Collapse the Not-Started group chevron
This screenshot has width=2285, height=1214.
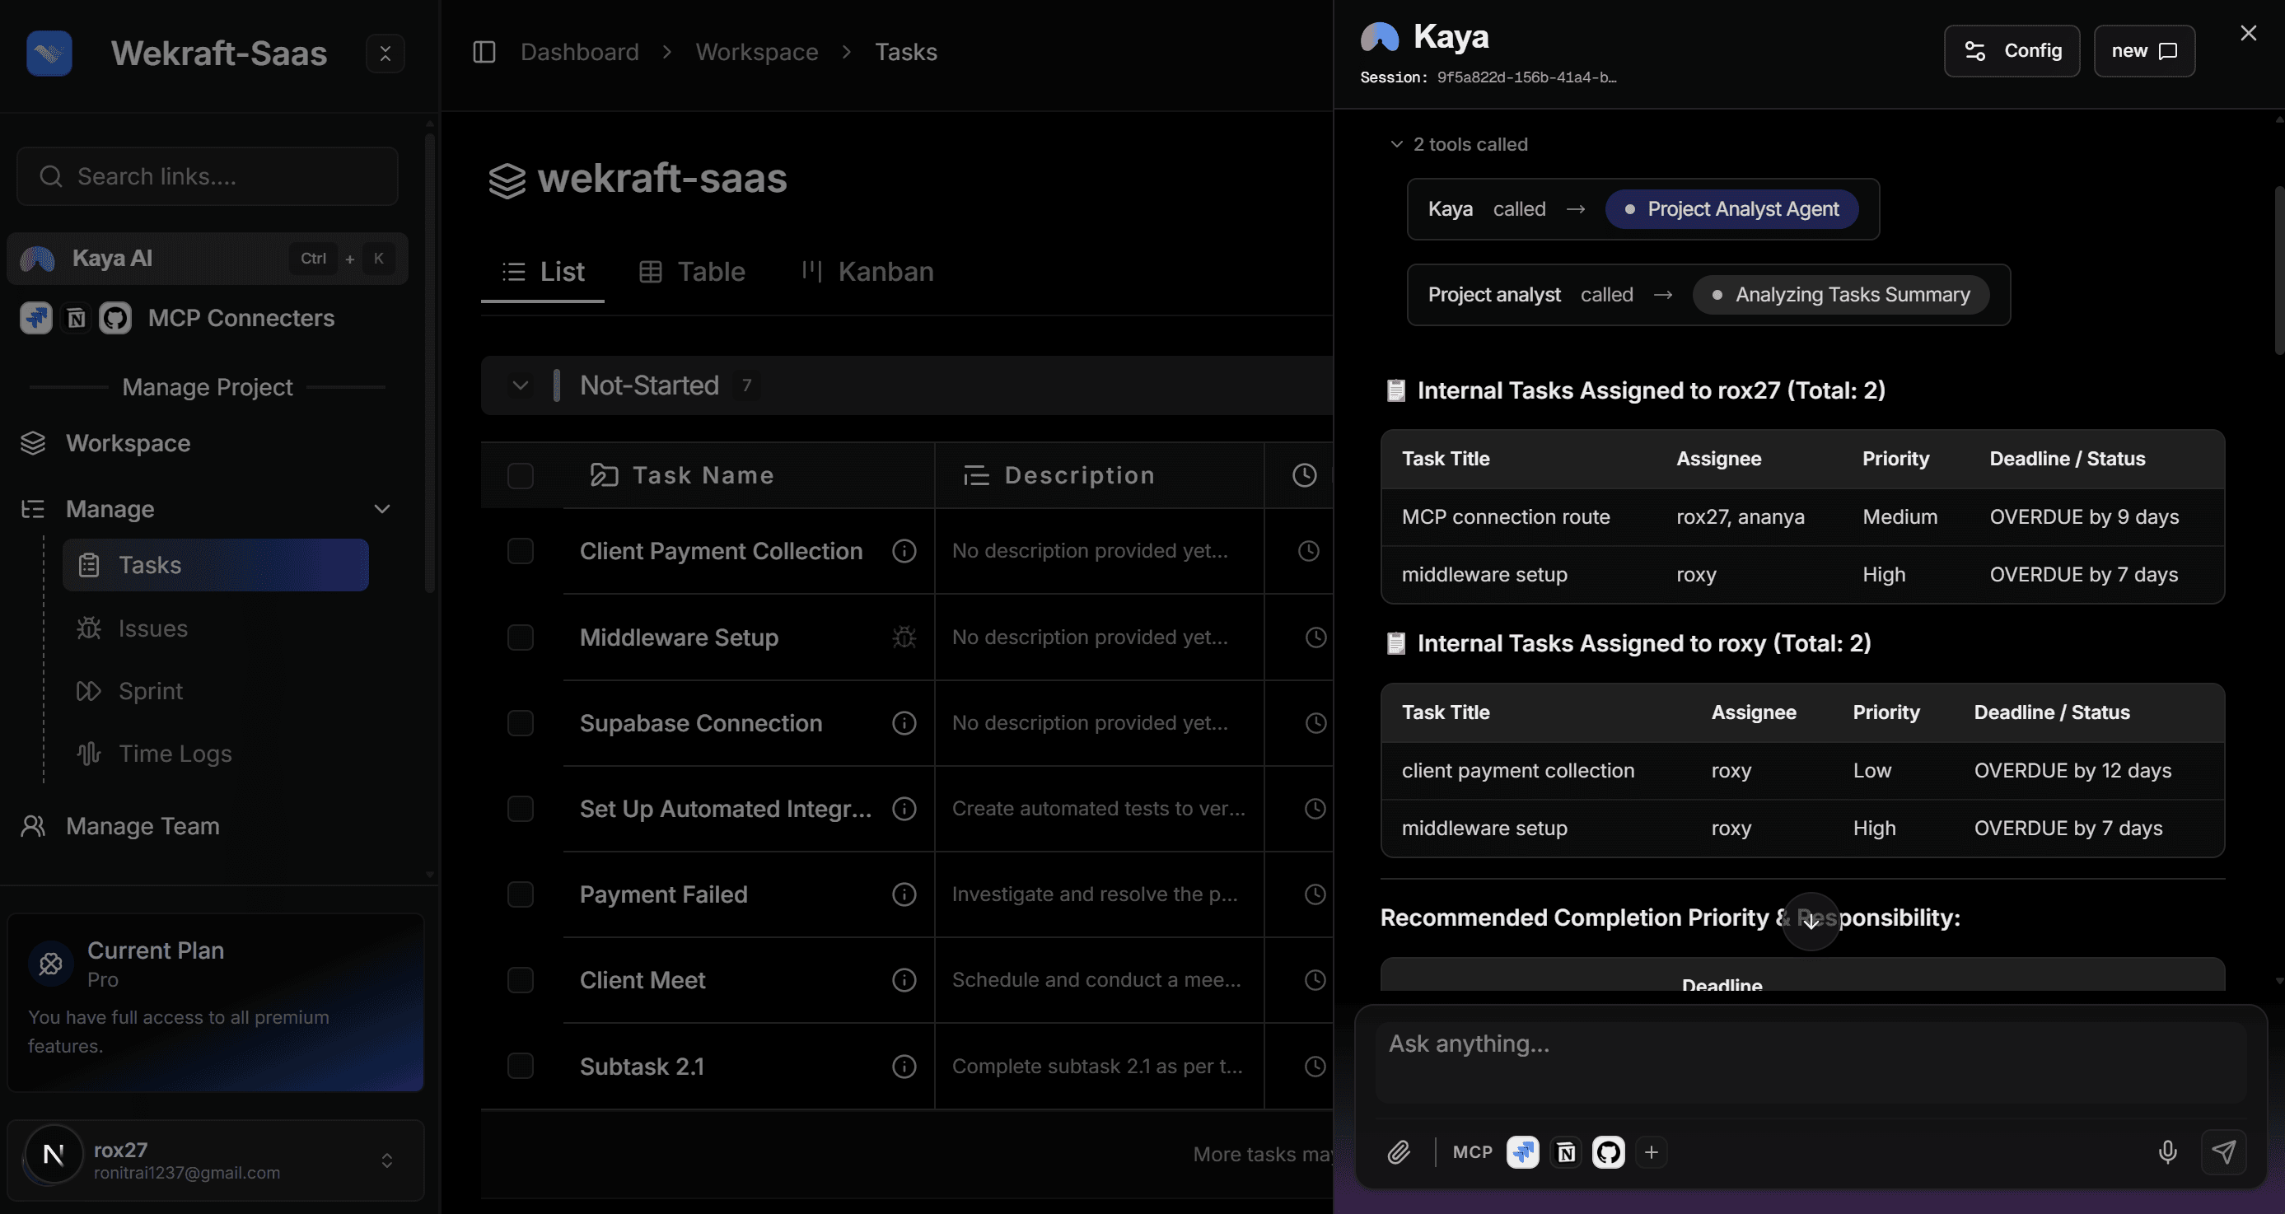point(521,385)
